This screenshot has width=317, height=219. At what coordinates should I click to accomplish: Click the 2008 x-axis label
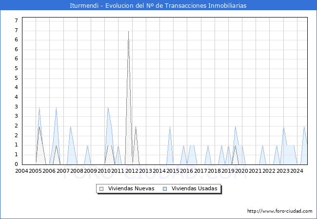(77, 171)
